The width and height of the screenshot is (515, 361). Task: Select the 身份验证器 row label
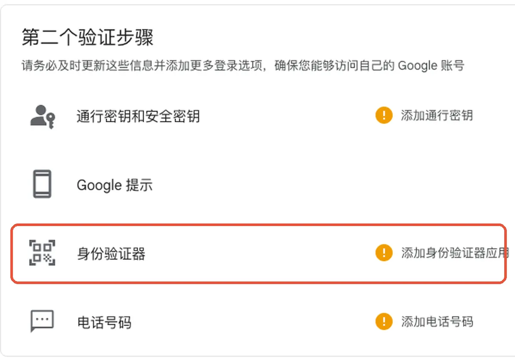coord(111,254)
